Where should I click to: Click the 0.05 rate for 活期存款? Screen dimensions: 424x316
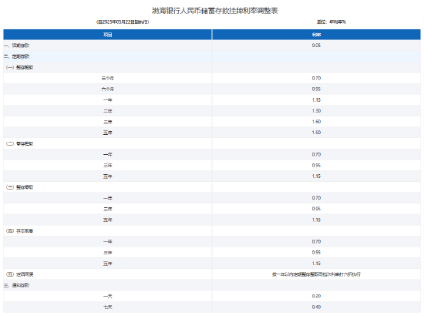pos(316,45)
